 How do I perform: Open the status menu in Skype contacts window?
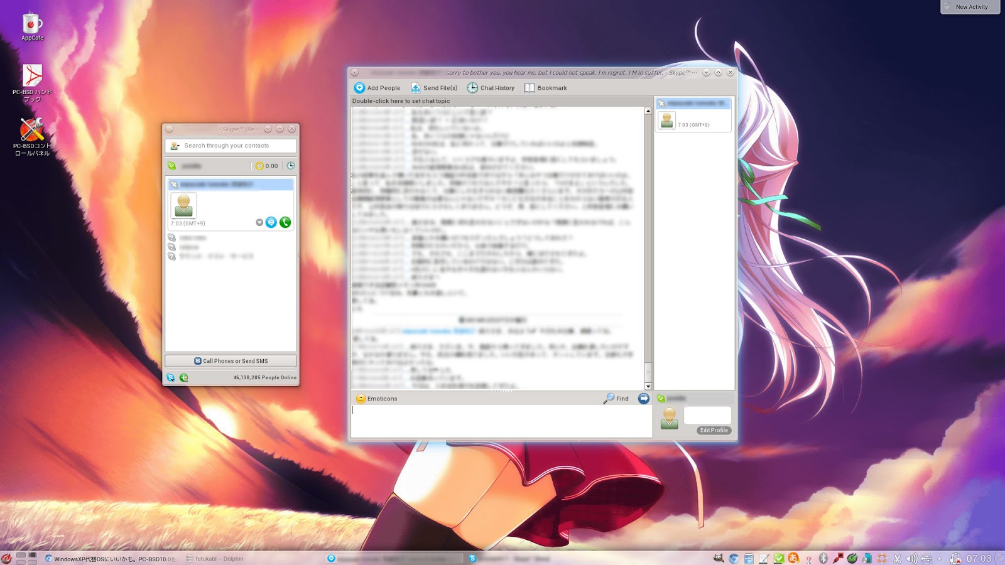click(171, 166)
